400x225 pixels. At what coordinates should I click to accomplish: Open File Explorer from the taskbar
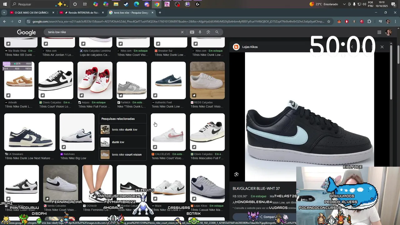point(116,4)
